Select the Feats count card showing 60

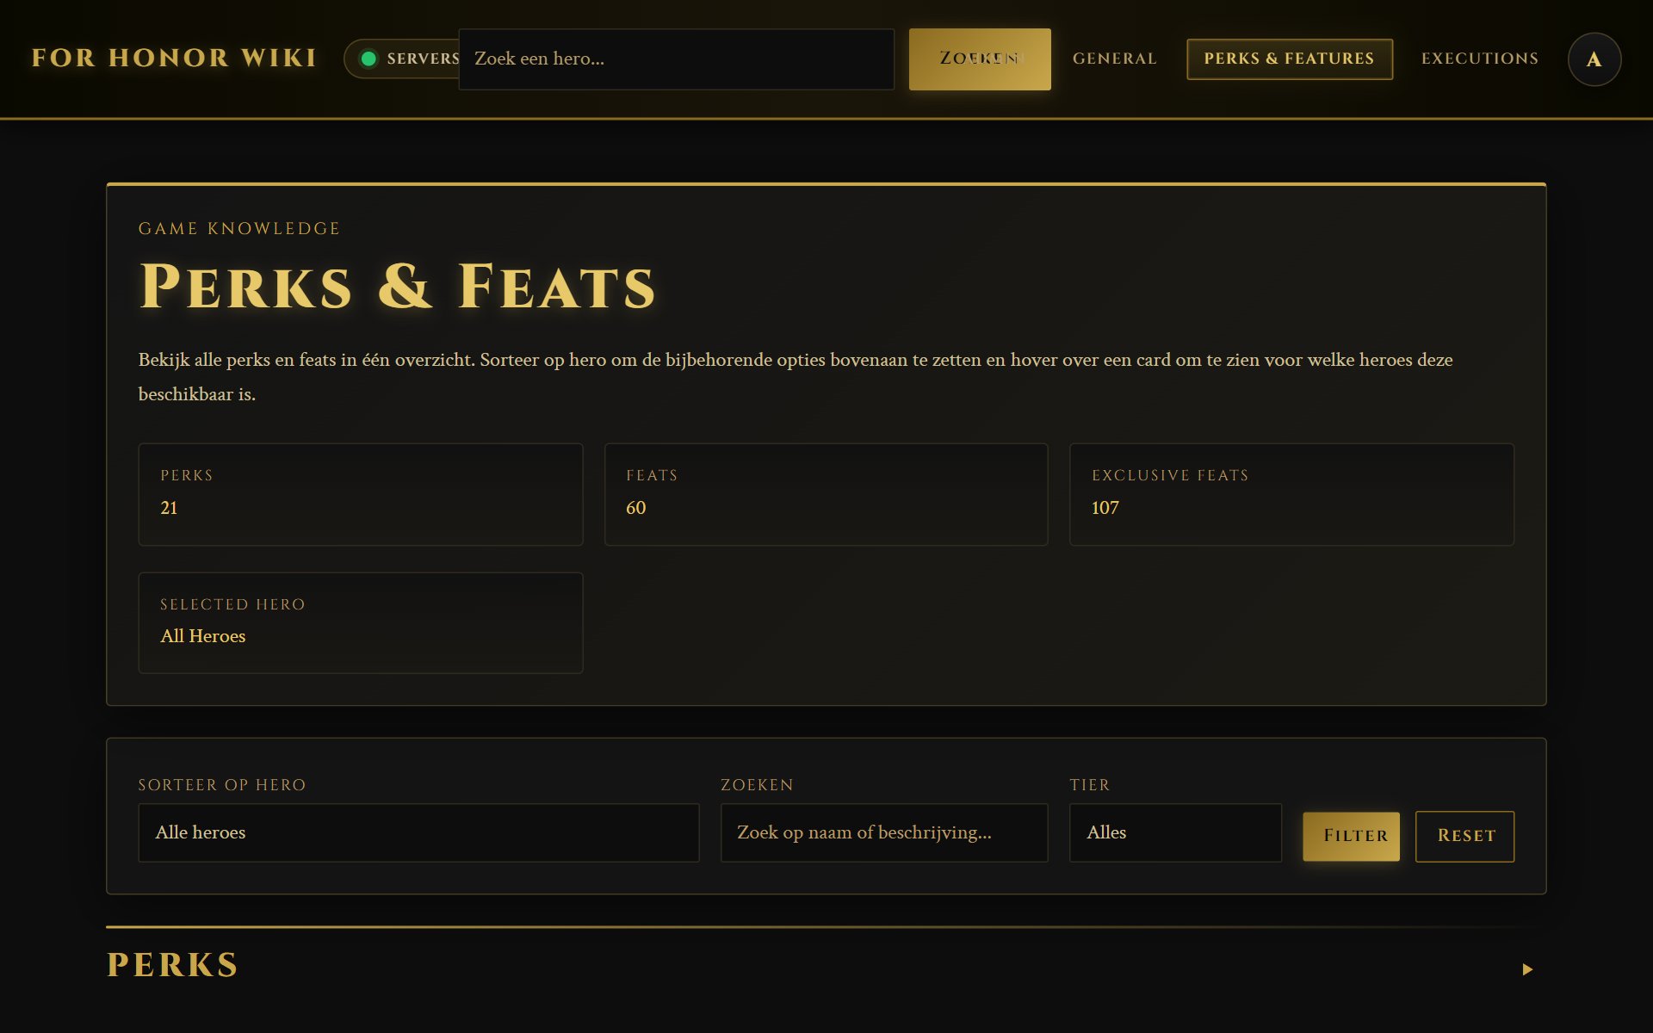click(x=826, y=494)
